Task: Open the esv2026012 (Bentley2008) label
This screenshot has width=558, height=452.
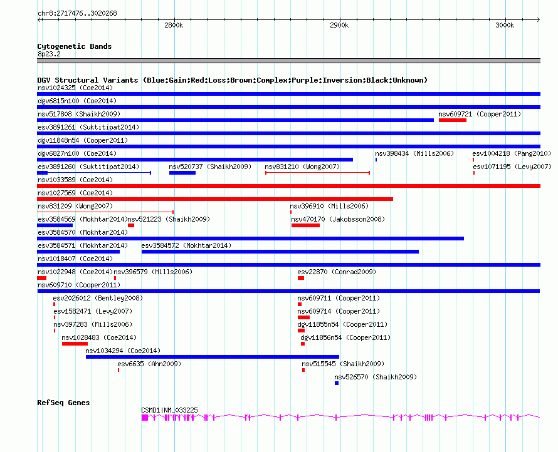Action: pyautogui.click(x=98, y=298)
